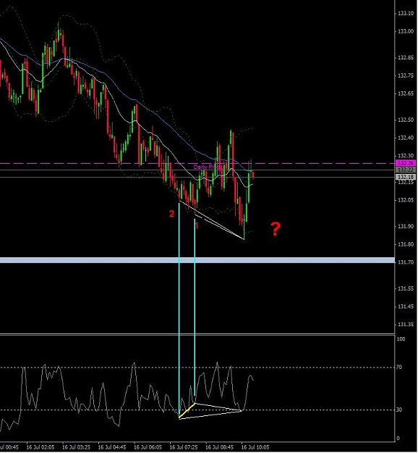The width and height of the screenshot is (418, 453).
Task: Click the gray 132.22 price tag
Action: tap(406, 170)
